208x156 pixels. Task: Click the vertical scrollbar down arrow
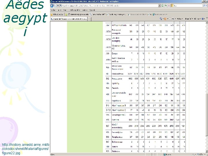[207, 151]
